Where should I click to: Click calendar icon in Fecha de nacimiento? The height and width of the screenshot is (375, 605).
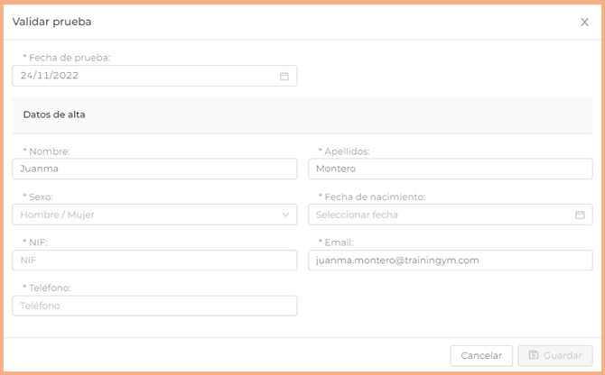(x=580, y=215)
